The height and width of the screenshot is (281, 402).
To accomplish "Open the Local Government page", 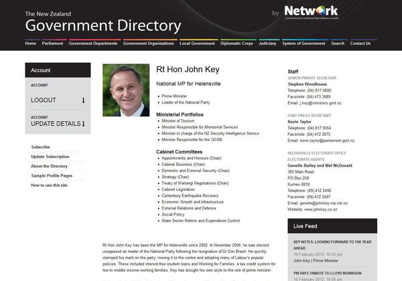I will [197, 43].
